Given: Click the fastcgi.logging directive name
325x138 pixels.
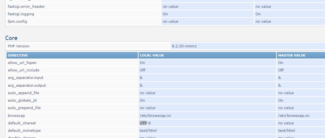Looking at the screenshot, I should pyautogui.click(x=21, y=14).
